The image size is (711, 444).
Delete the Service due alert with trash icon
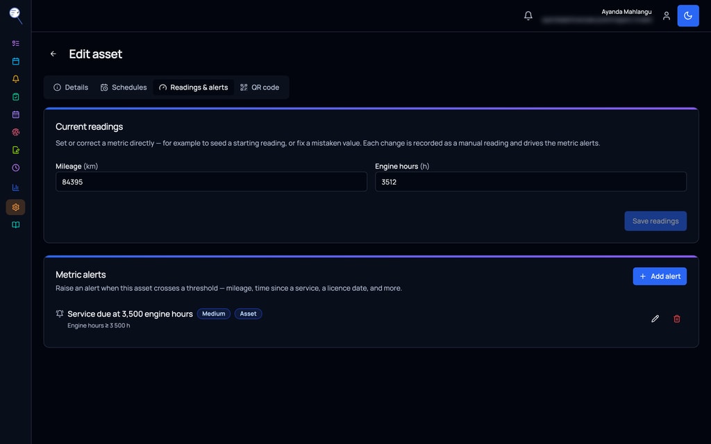point(676,319)
